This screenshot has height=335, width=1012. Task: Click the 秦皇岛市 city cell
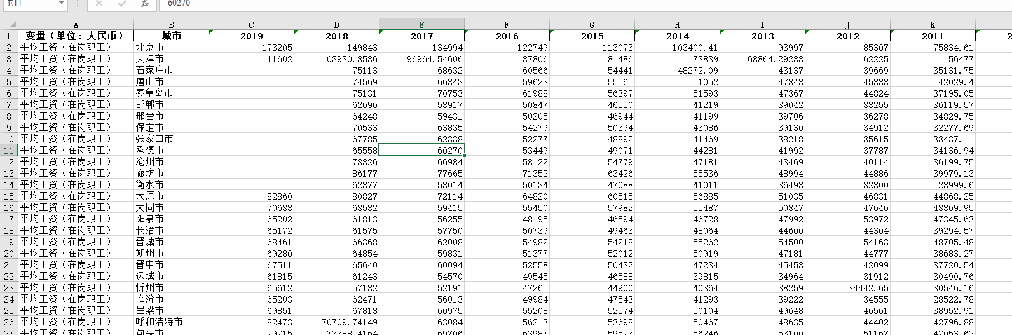point(171,93)
